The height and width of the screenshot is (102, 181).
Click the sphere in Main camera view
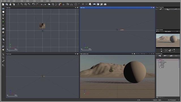point(135,72)
